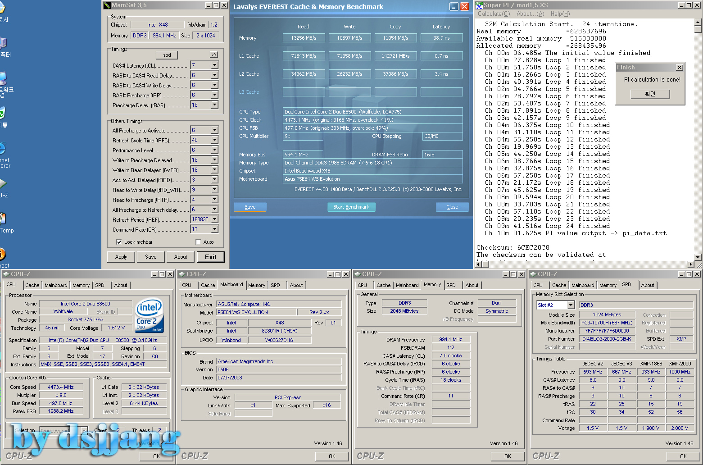
Task: Click the Super PI vertical scrollbar thumb
Action: tap(698, 29)
